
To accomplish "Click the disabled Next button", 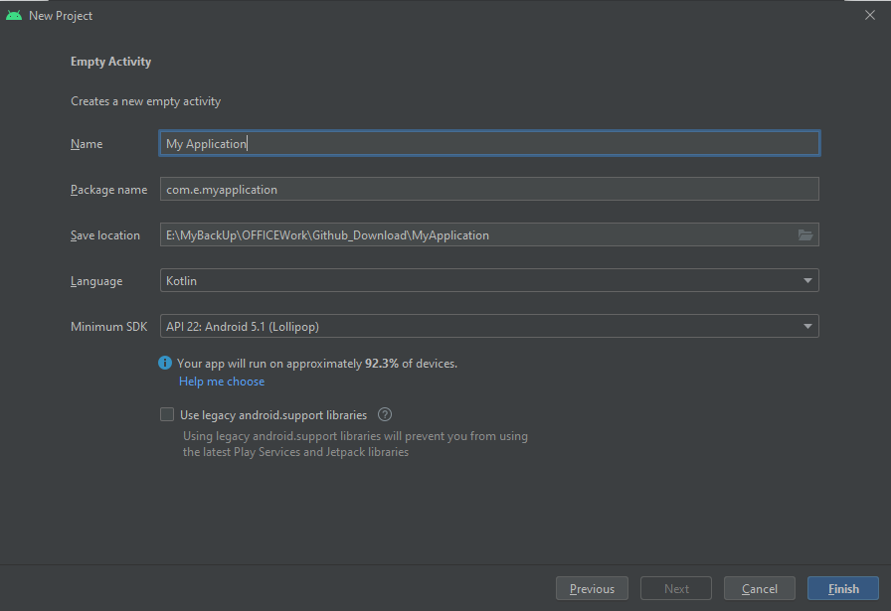I will (675, 588).
